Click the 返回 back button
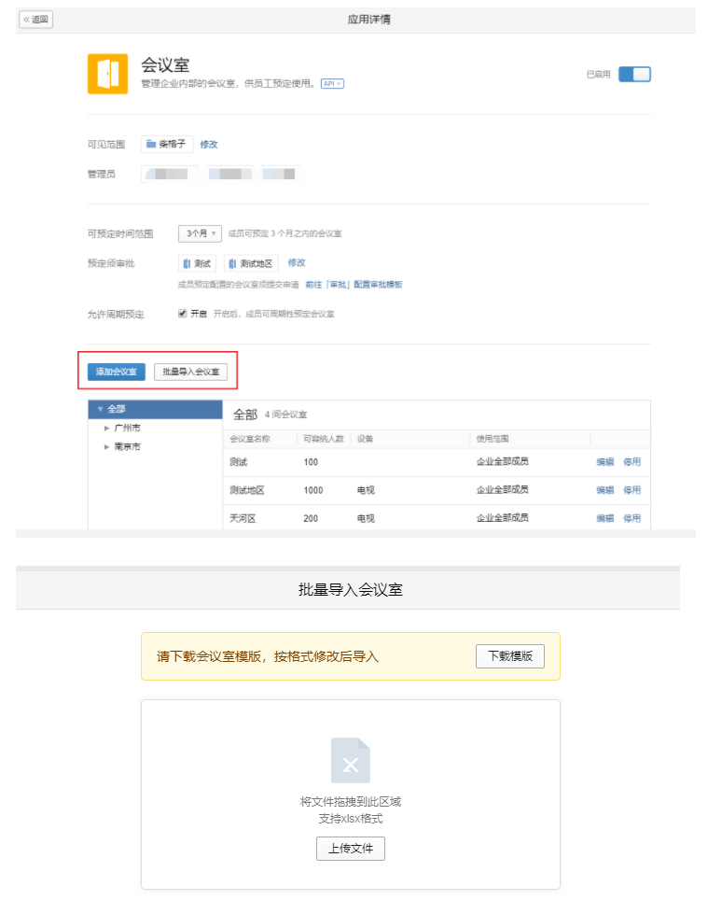 point(36,20)
